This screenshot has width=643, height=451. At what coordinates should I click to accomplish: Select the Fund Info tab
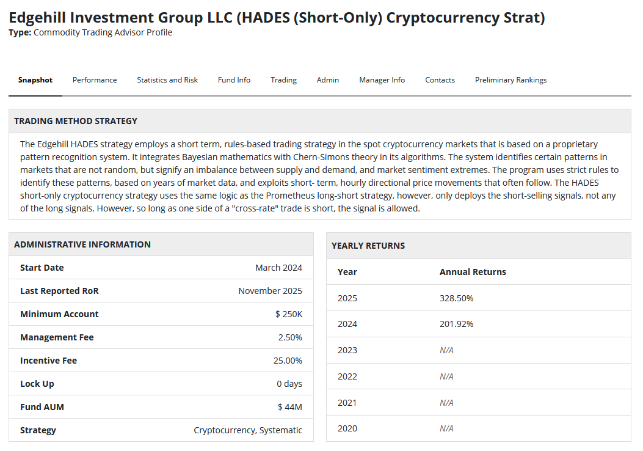pos(234,80)
